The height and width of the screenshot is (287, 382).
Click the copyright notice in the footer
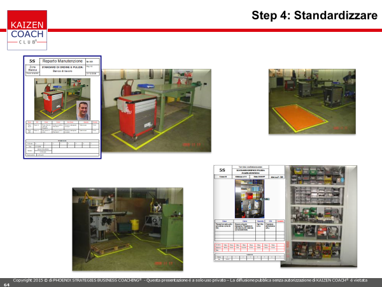pos(190,281)
